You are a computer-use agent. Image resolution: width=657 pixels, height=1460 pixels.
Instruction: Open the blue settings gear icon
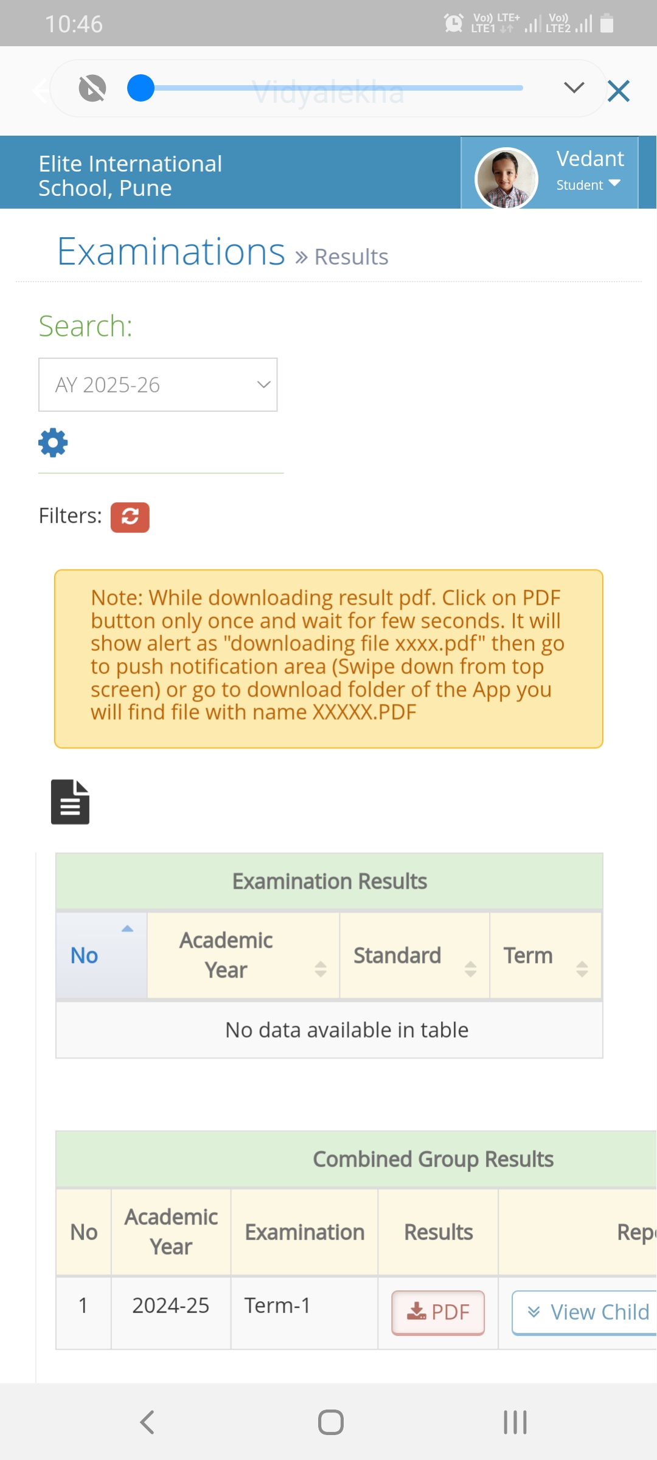(x=53, y=442)
